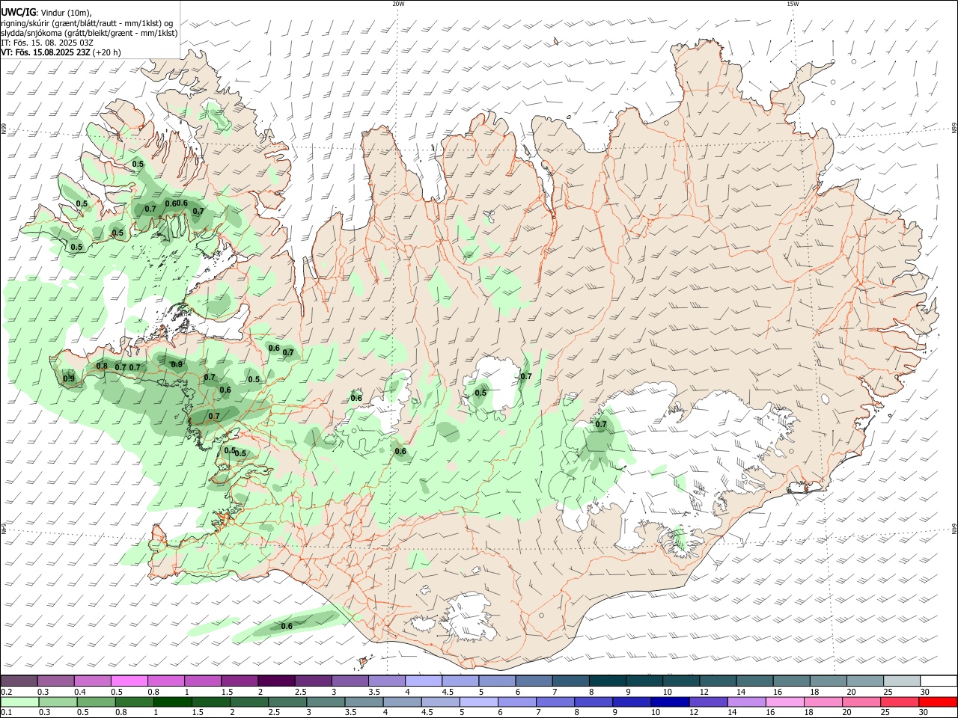Click the '0.8' precipitation value on the map
This screenshot has height=718, width=958.
[102, 366]
